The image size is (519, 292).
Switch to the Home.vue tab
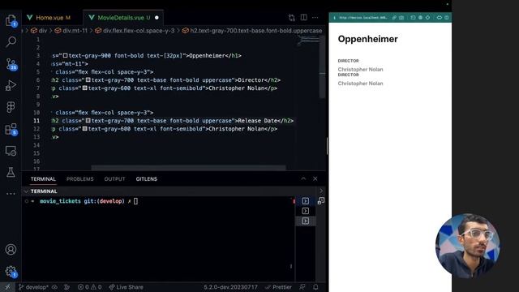pyautogui.click(x=49, y=18)
